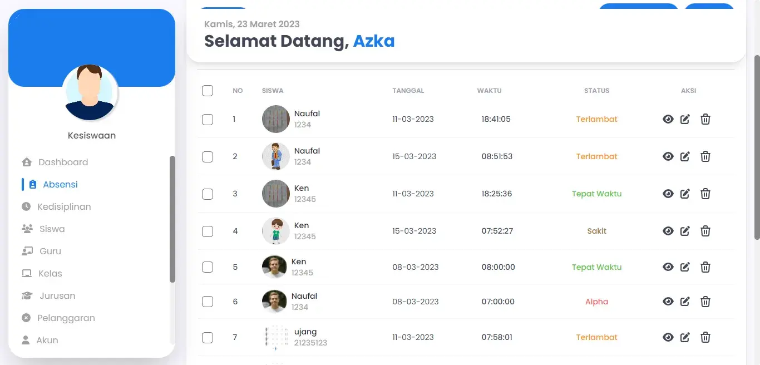Edit ujang's attendance entry
Viewport: 760px width, 365px height.
[x=685, y=337]
